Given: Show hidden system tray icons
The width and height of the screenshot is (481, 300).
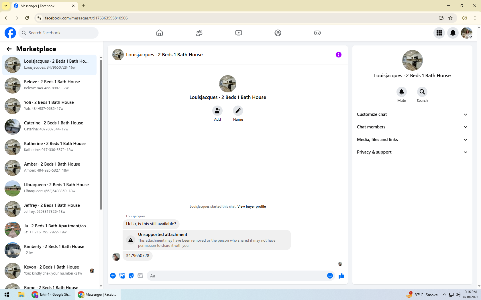Looking at the screenshot, I should pyautogui.click(x=444, y=295).
